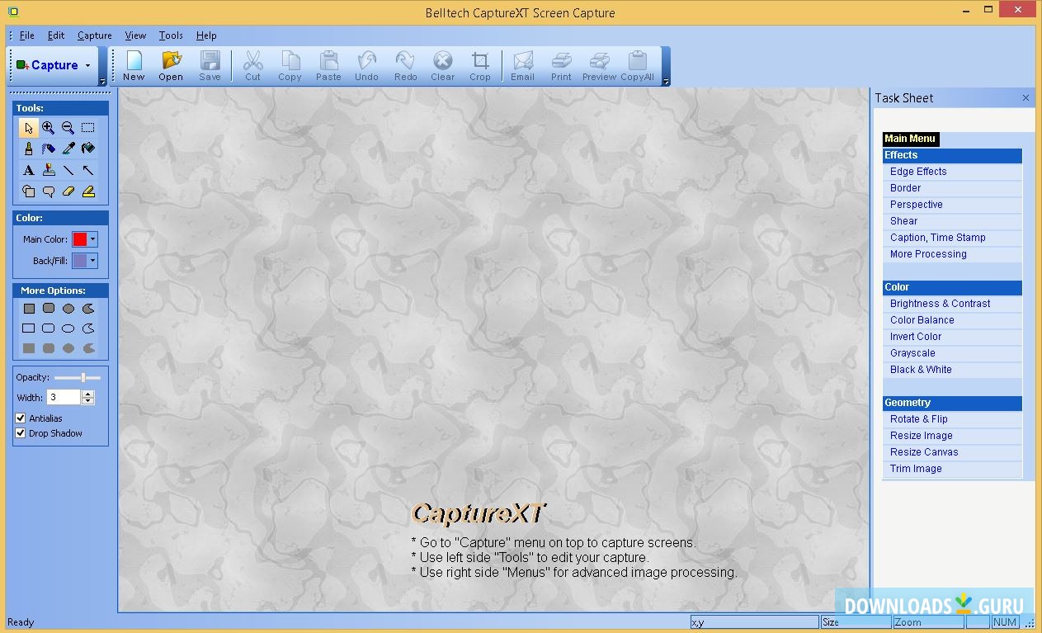Open a file with the Open toolbar icon

point(171,65)
